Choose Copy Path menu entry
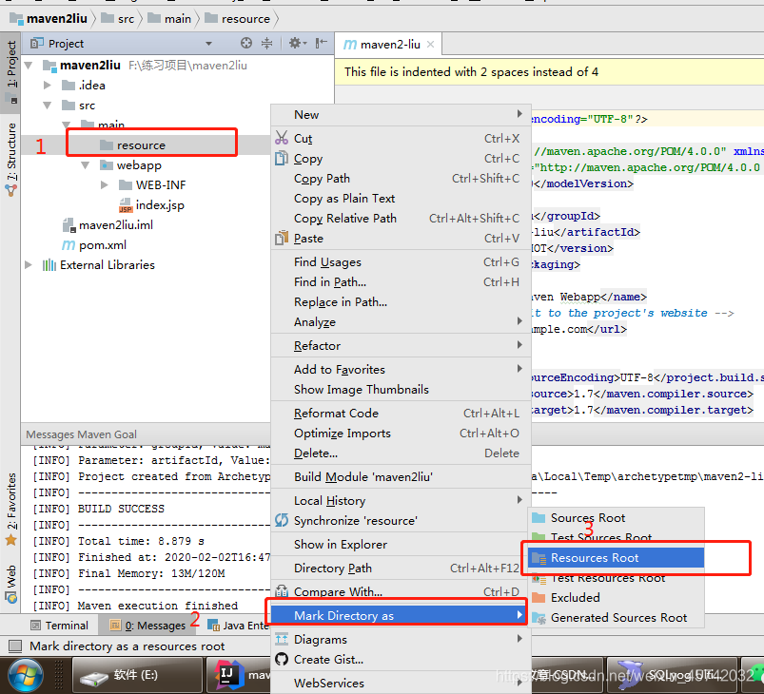This screenshot has width=764, height=694. coord(401,178)
